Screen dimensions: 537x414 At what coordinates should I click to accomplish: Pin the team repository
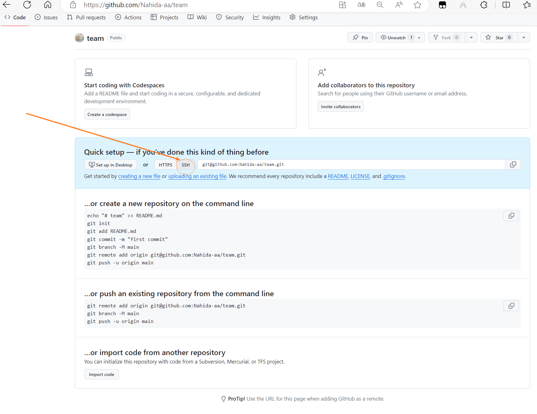point(360,37)
